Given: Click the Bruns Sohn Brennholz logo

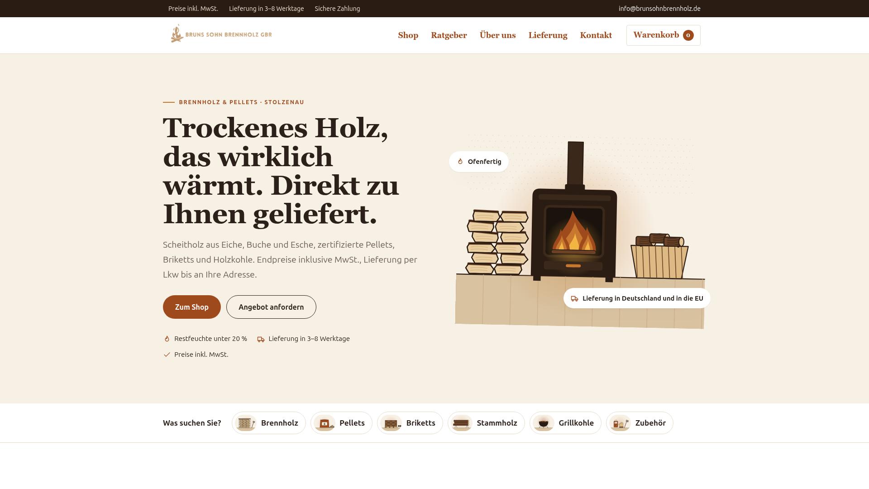Looking at the screenshot, I should tap(220, 34).
